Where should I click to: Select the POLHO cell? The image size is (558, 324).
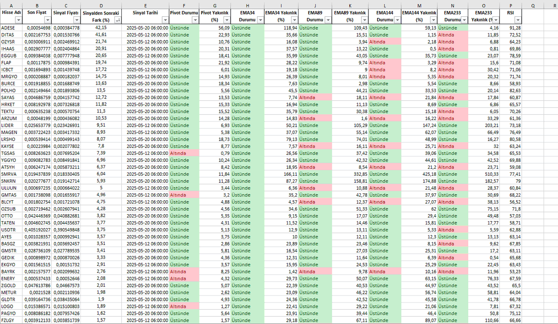click(11, 91)
